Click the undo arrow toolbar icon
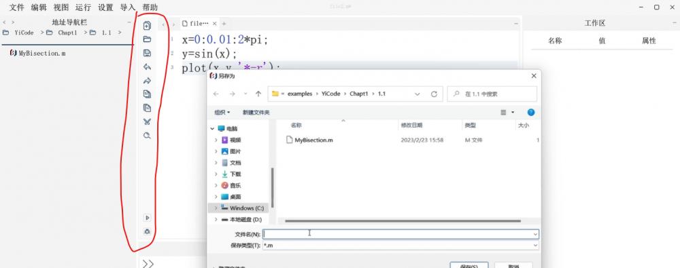 tap(147, 67)
